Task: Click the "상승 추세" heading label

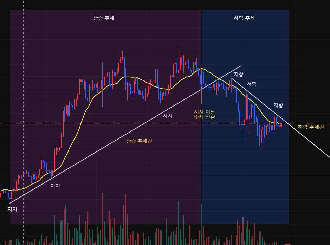Action: [104, 18]
